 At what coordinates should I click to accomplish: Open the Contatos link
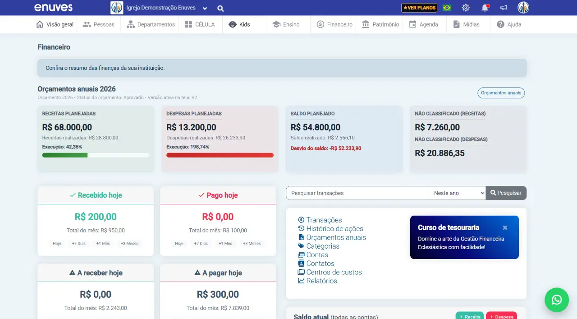pyautogui.click(x=316, y=264)
